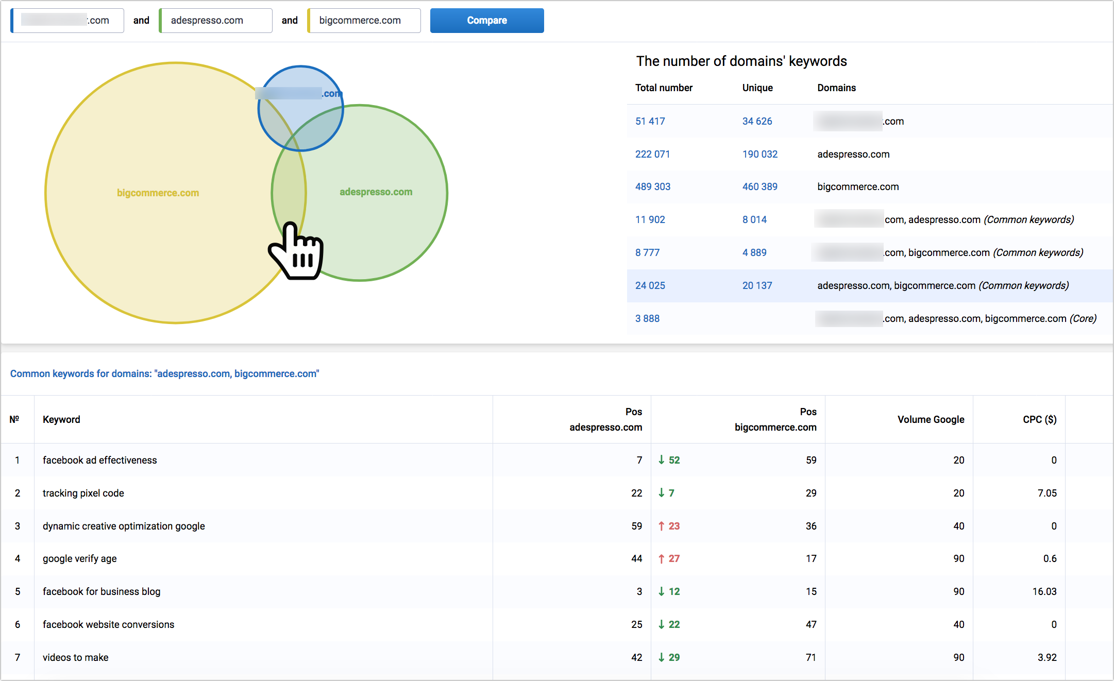Viewport: 1114px width, 681px height.
Task: Click the "222 071" link for adespresso.com
Action: 652,154
